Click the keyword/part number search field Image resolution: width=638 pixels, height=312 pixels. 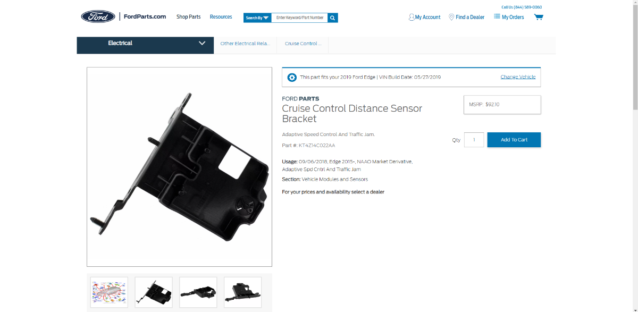click(x=299, y=18)
